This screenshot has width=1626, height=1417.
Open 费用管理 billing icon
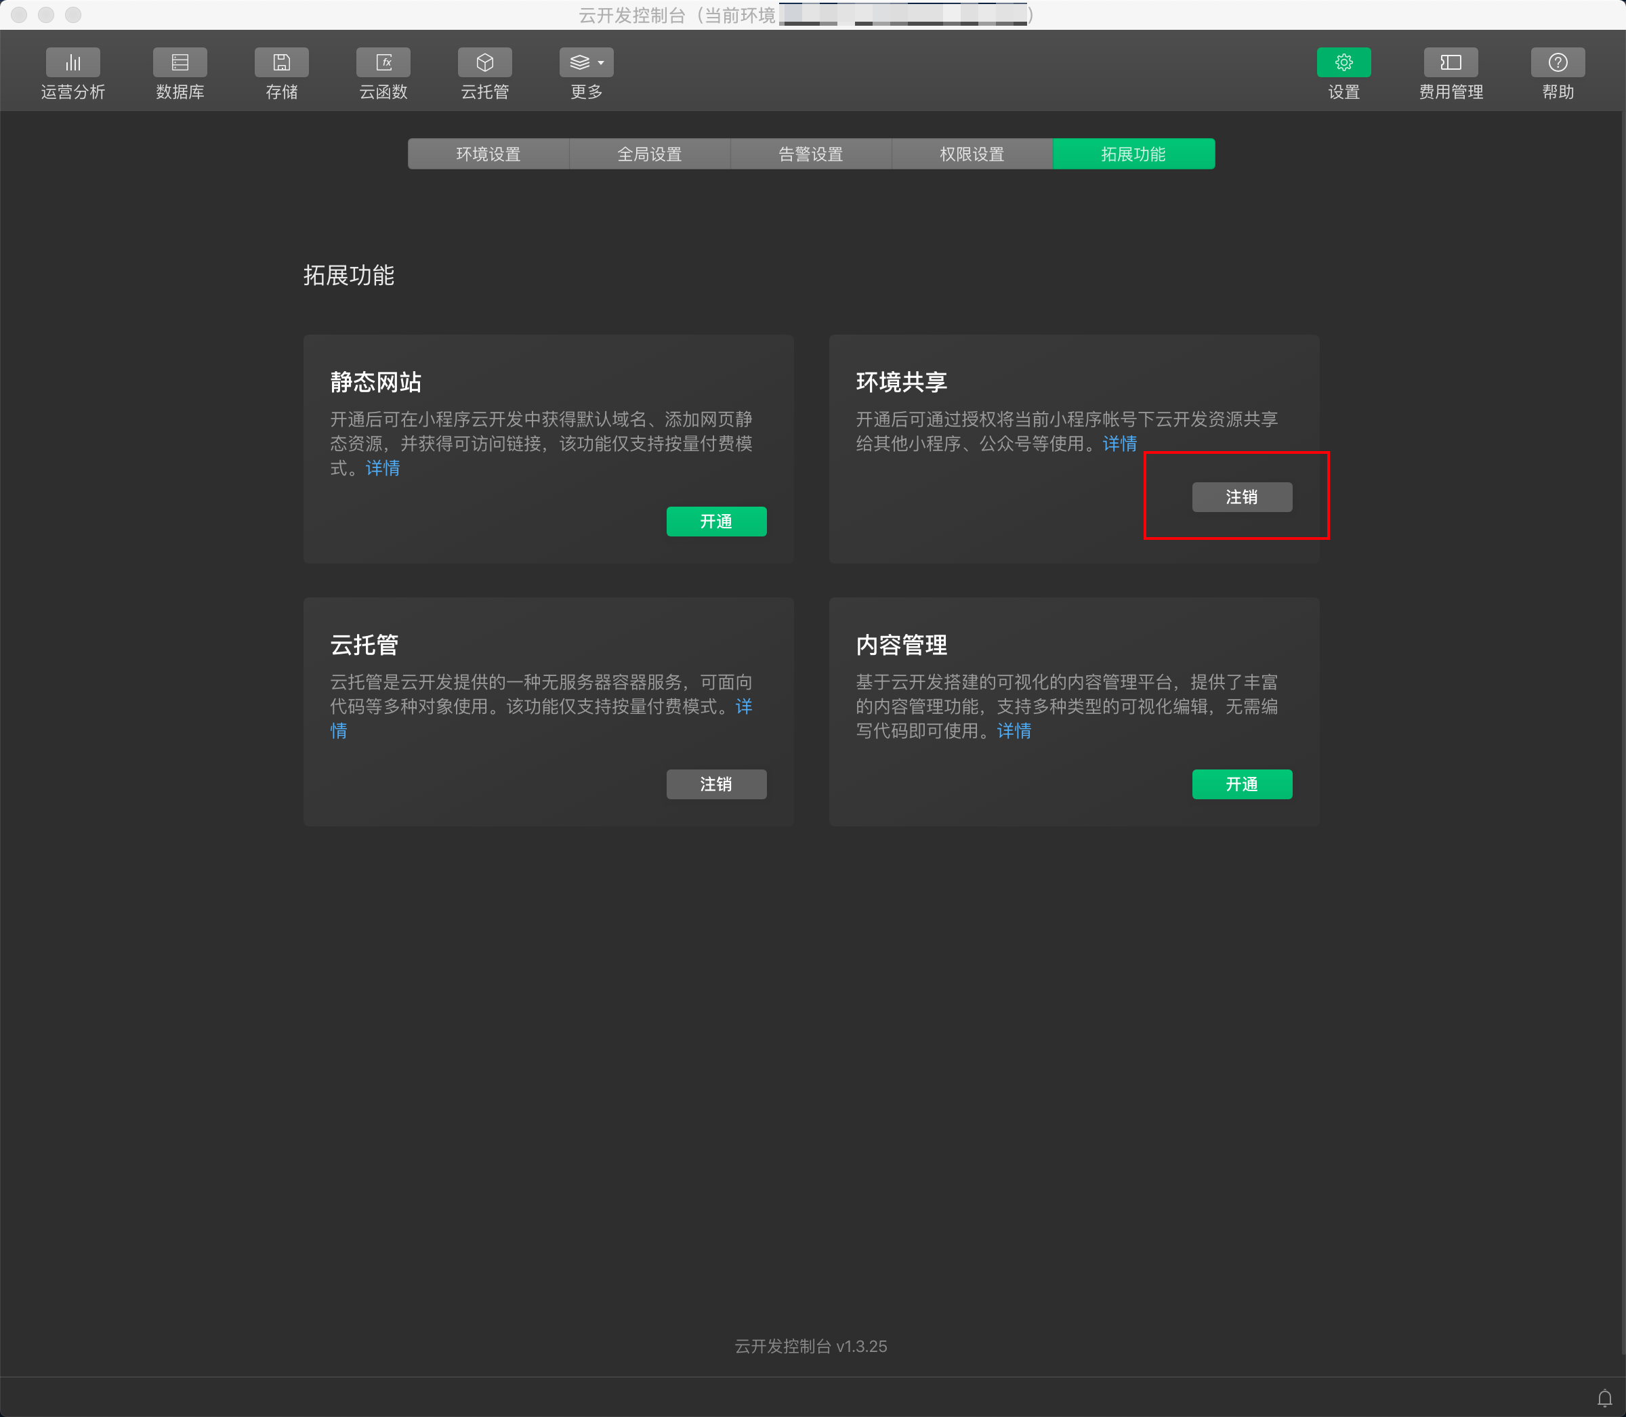(1451, 62)
